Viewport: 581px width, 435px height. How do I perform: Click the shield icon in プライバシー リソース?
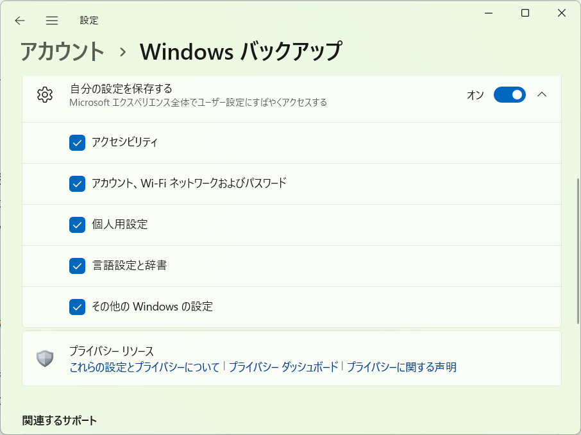tap(45, 358)
